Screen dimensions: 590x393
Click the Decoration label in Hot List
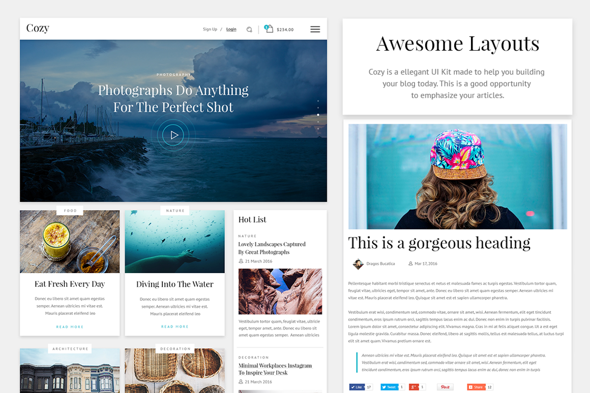click(x=254, y=358)
